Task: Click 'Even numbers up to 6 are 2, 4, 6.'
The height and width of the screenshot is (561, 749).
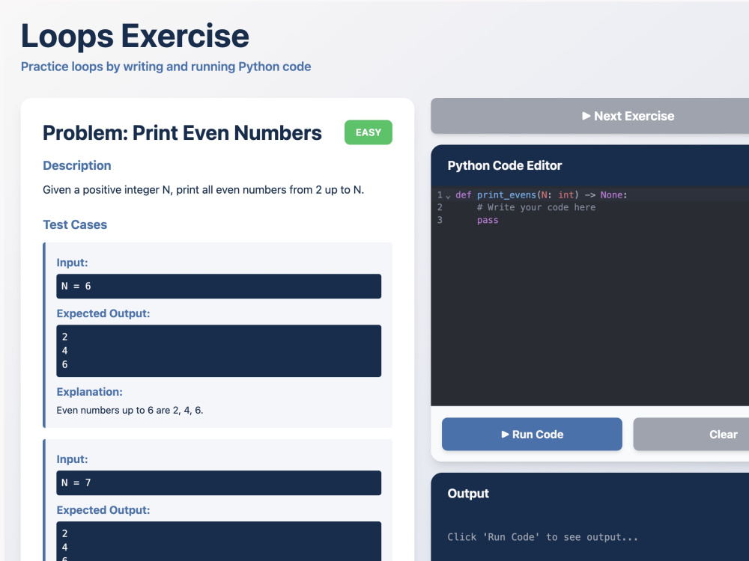Action: (x=130, y=410)
